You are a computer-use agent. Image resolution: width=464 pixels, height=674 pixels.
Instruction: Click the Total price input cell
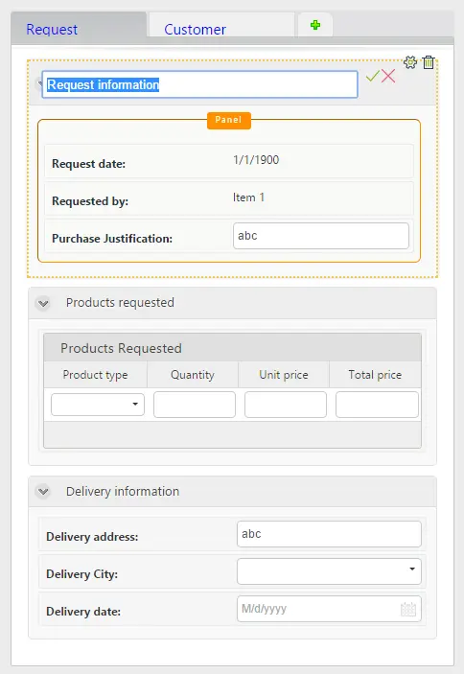click(x=377, y=404)
